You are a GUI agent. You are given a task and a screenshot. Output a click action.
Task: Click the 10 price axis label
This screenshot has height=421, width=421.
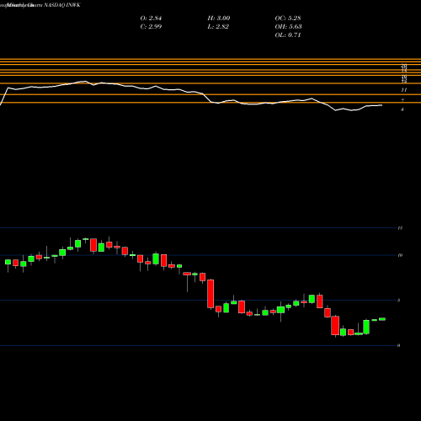click(400, 255)
